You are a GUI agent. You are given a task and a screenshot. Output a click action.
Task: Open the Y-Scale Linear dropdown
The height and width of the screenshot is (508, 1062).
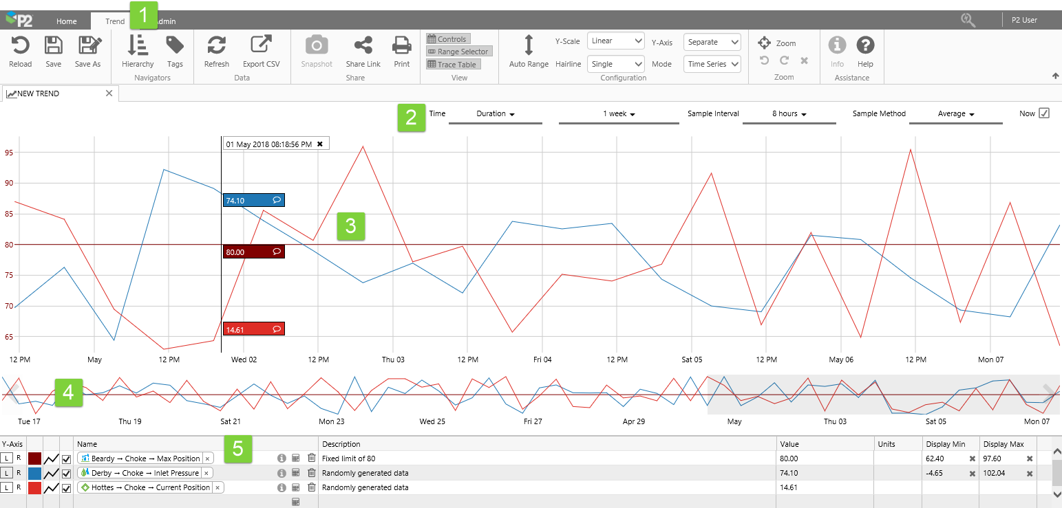pos(615,41)
